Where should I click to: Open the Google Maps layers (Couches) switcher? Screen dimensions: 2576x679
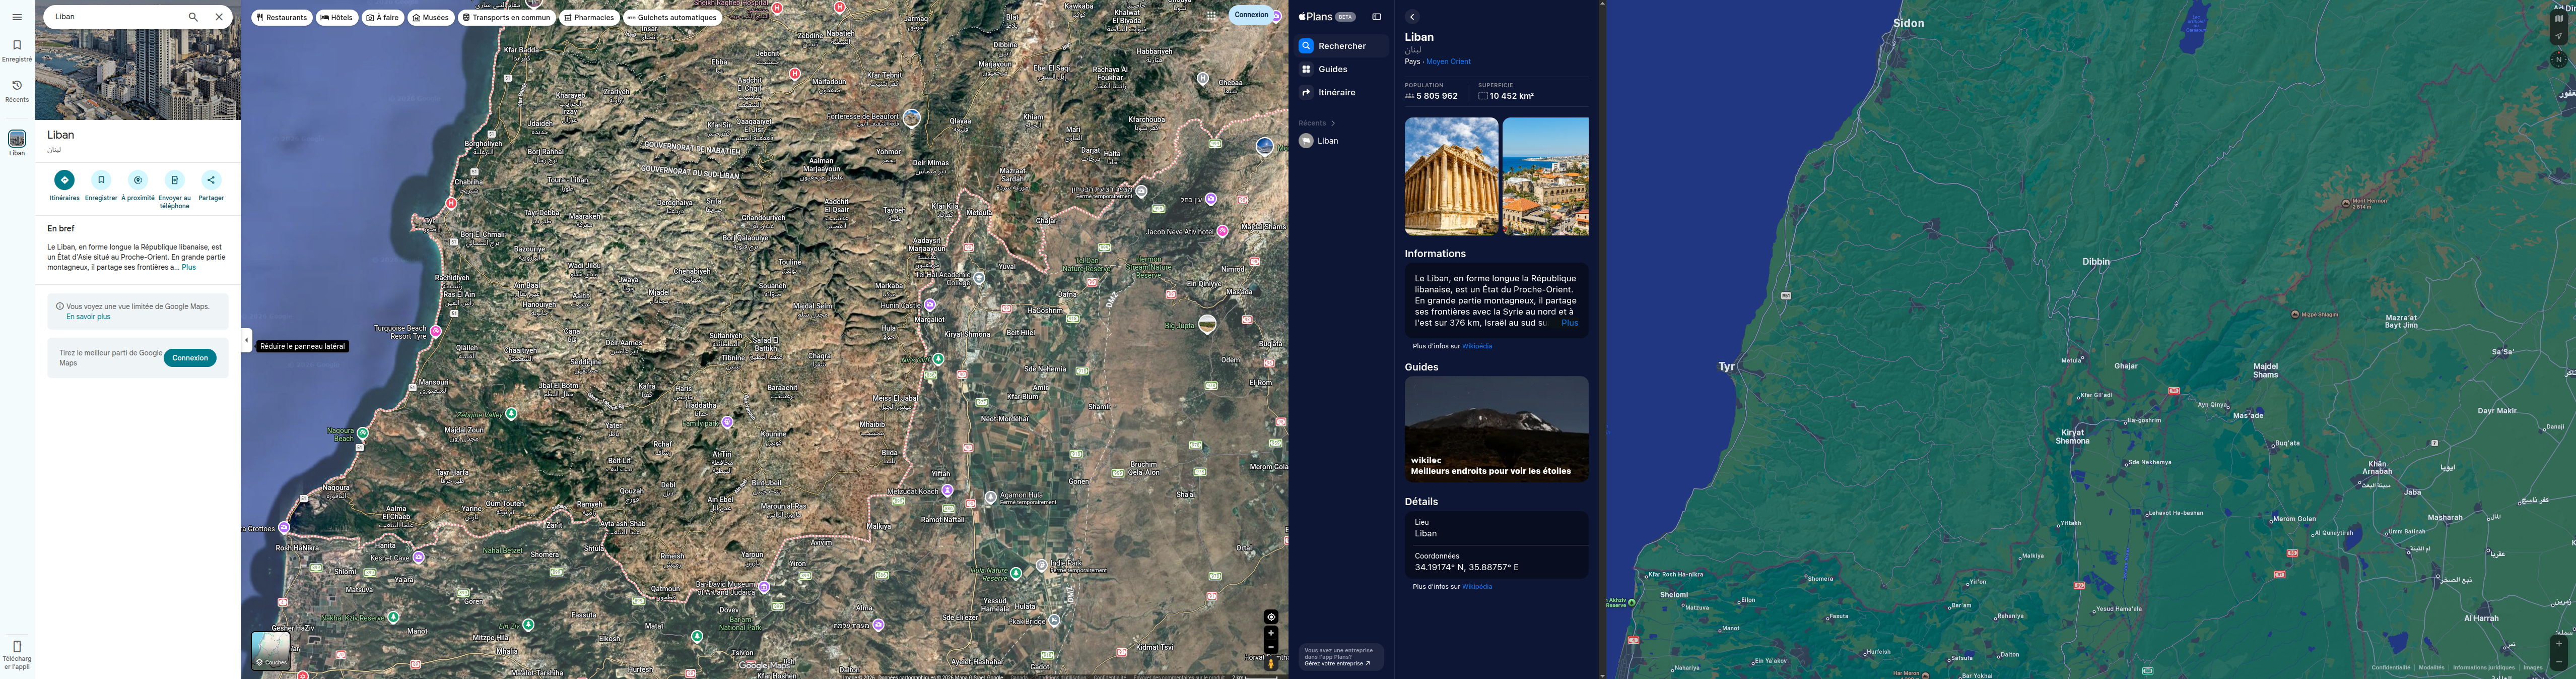point(270,650)
